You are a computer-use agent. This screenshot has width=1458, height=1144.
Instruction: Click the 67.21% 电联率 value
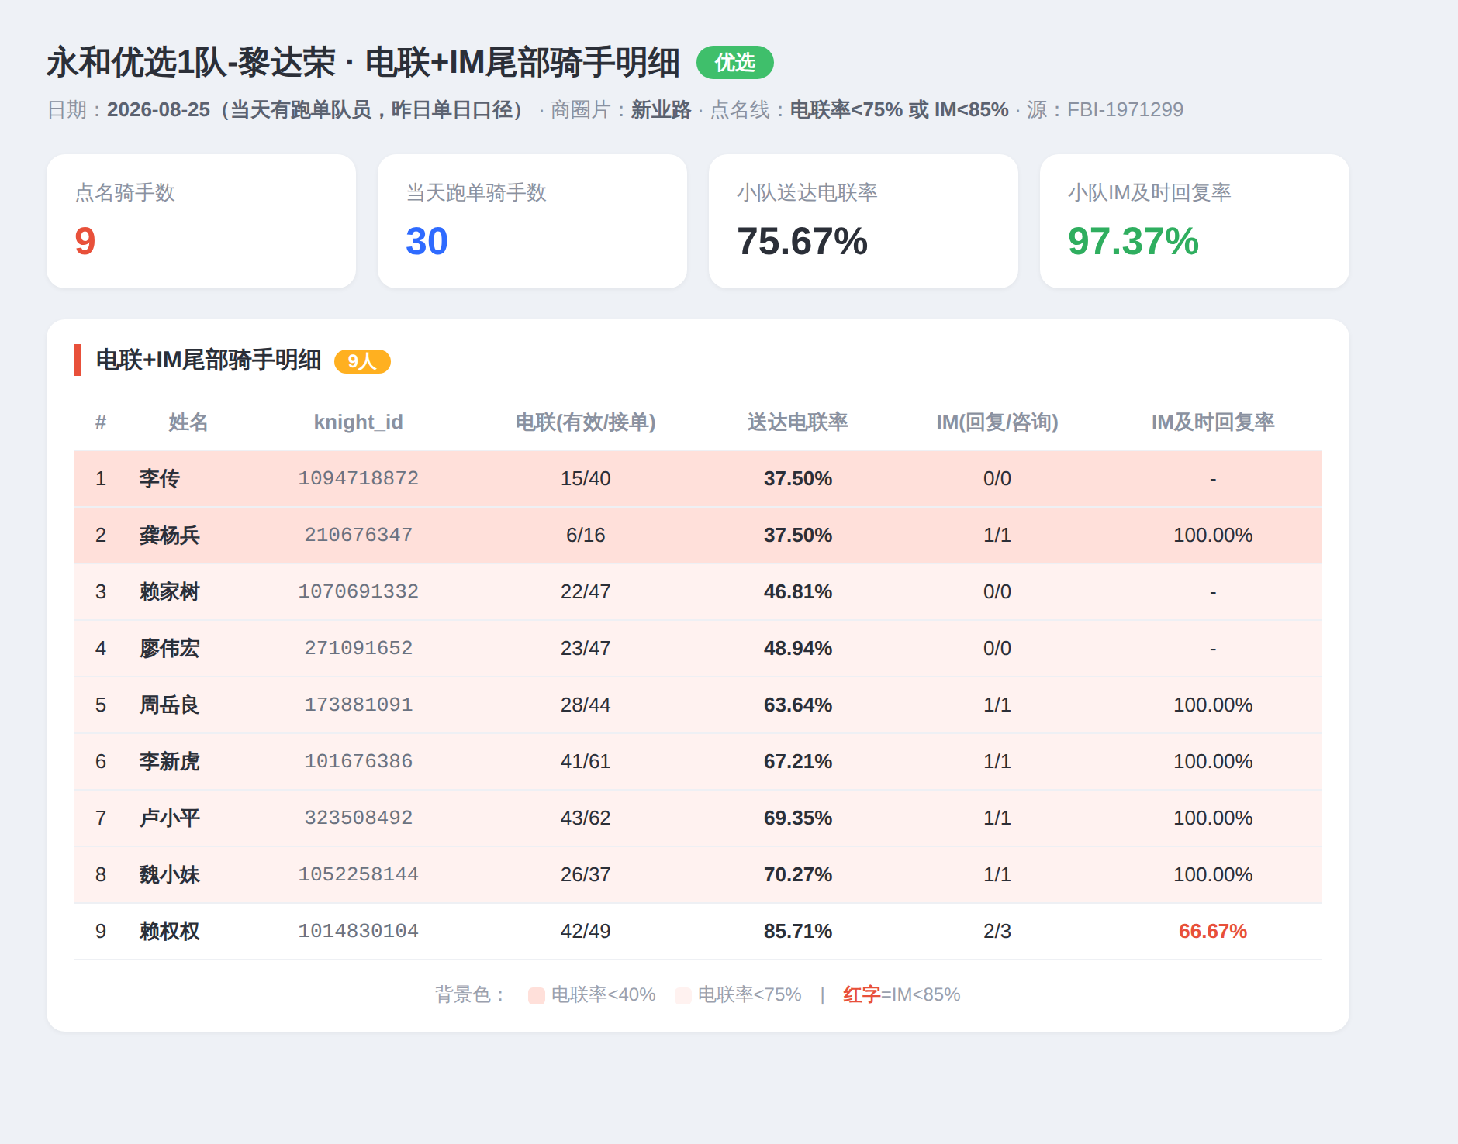pyautogui.click(x=798, y=761)
